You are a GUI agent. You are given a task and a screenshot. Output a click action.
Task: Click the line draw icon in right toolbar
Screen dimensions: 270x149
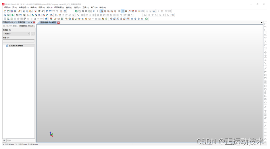coord(265,68)
